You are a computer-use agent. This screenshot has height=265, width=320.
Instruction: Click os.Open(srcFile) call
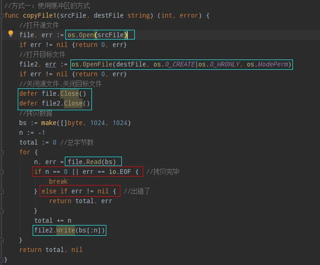click(x=97, y=35)
